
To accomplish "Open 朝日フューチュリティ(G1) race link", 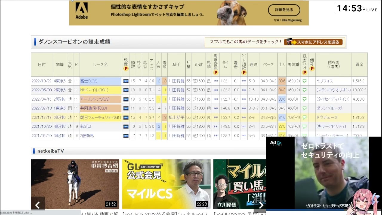I will coord(101,117).
